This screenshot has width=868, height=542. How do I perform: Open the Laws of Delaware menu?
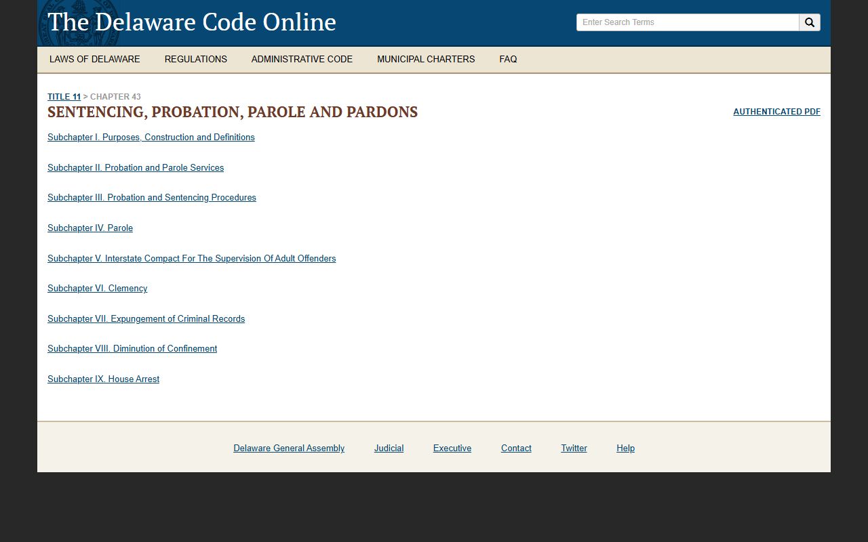95,59
